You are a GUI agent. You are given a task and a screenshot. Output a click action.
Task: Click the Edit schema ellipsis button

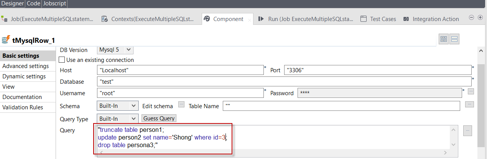click(182, 104)
